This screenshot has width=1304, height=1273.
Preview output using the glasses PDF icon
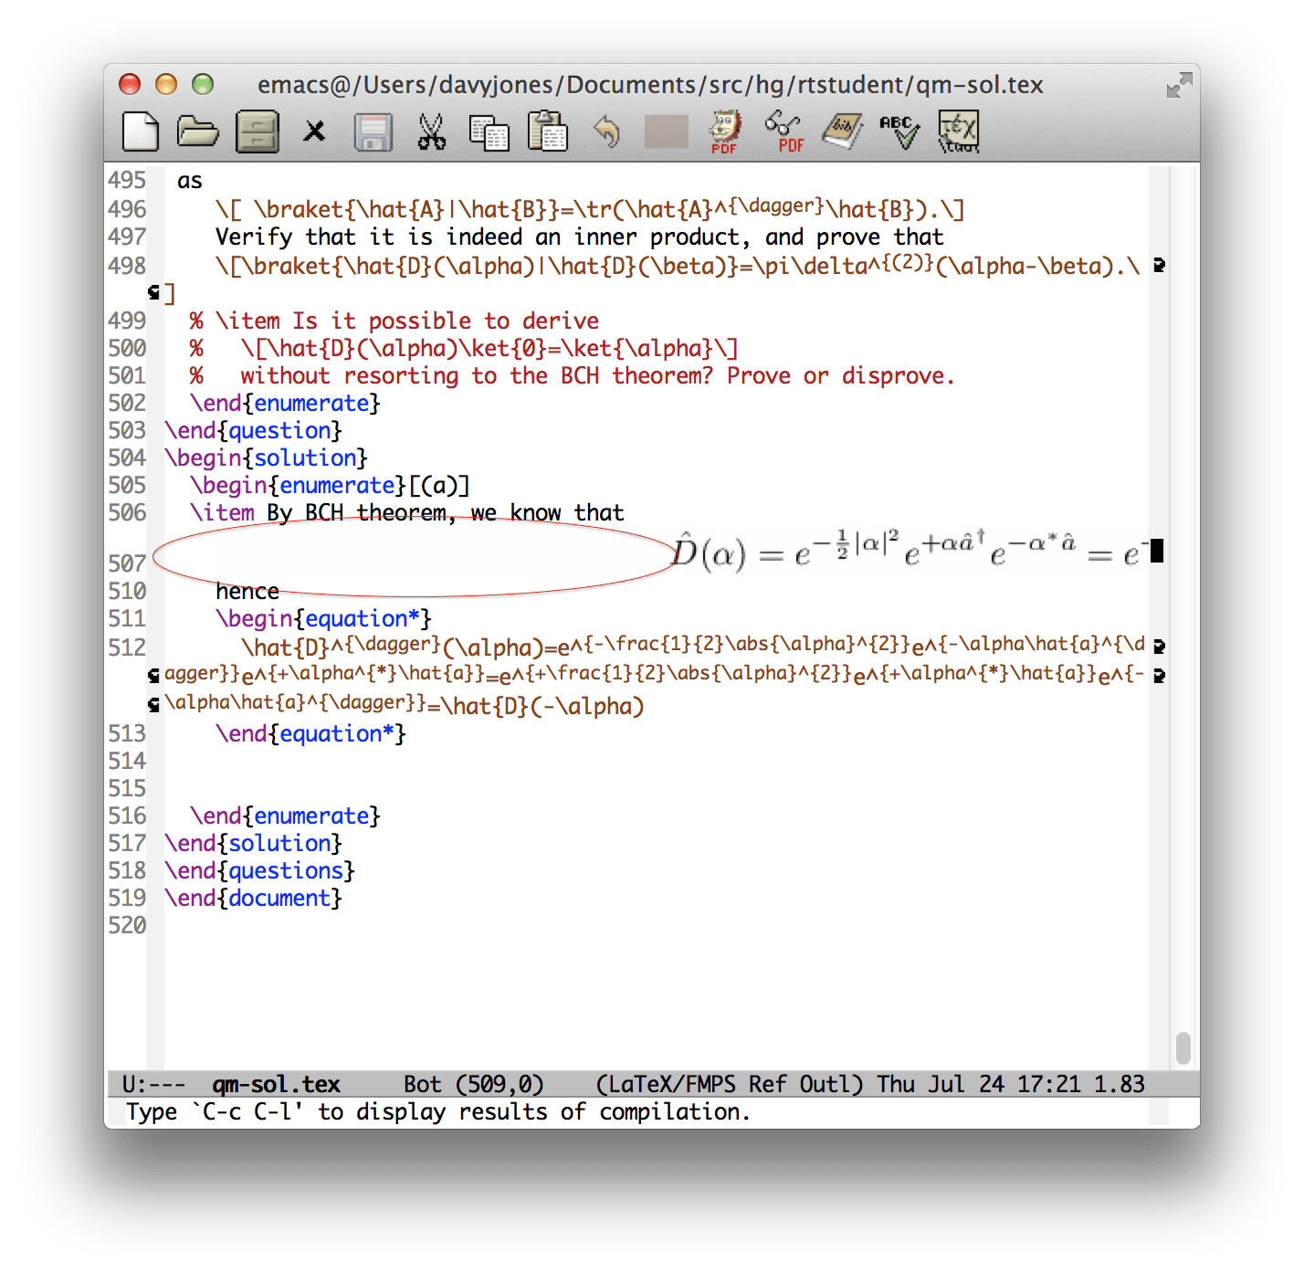783,132
